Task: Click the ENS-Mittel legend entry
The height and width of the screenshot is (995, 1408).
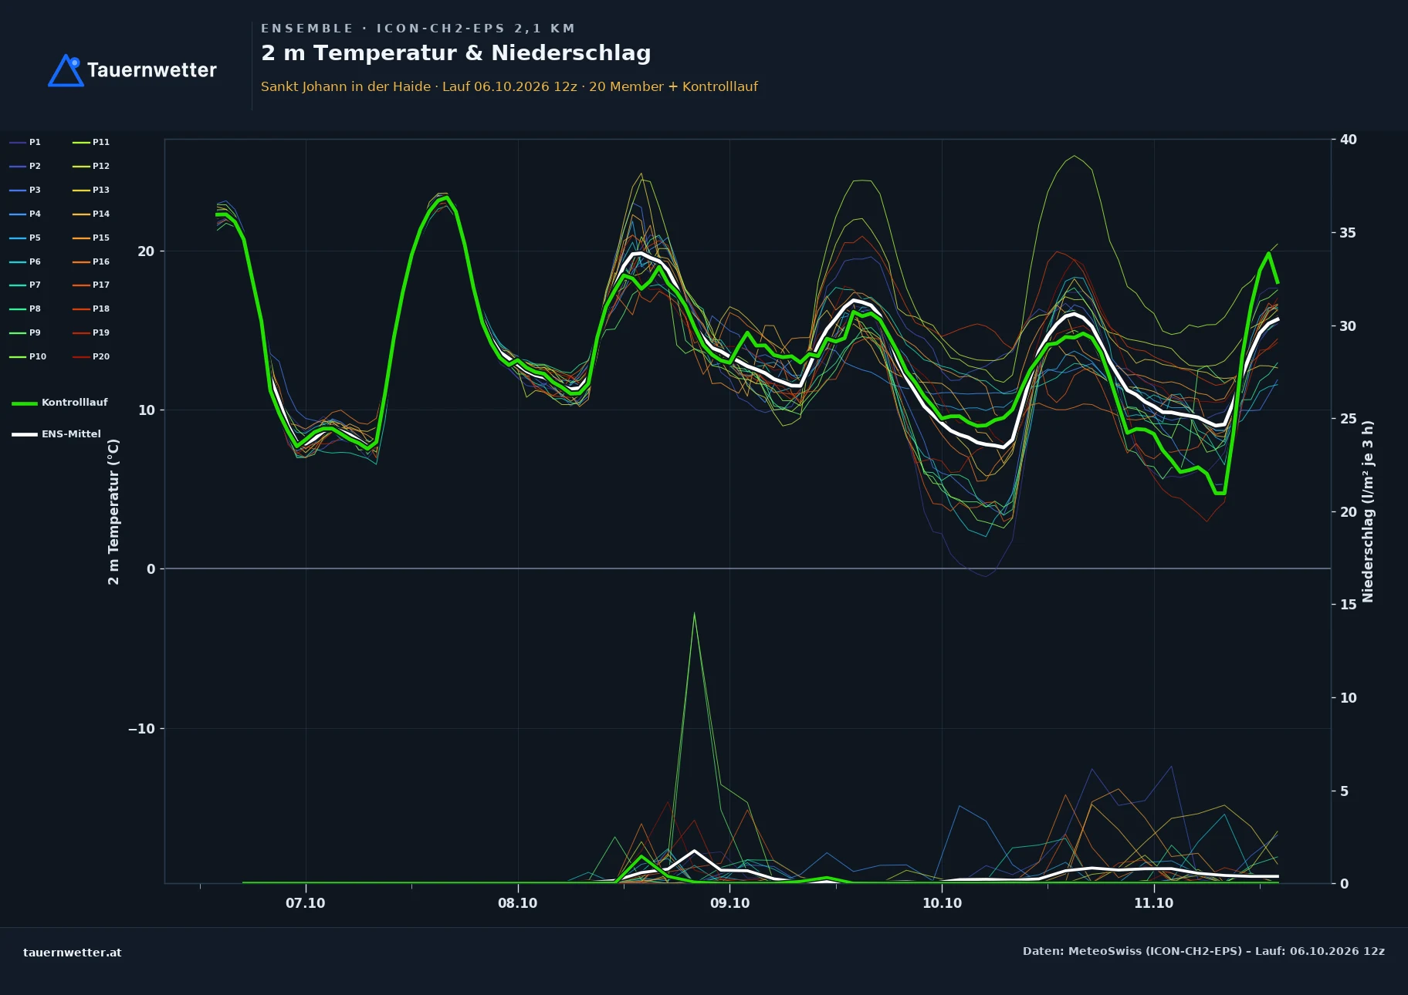Action: click(x=56, y=434)
